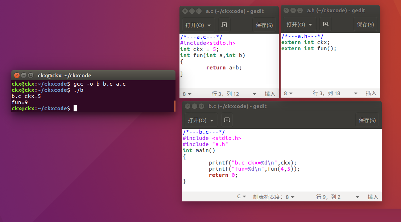Save b.c using the 保存(S) button

click(x=367, y=120)
